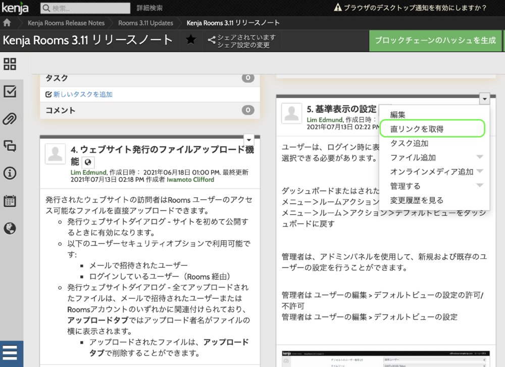Click author Lim Edmund in topic 4
This screenshot has height=367, width=505.
(88, 172)
